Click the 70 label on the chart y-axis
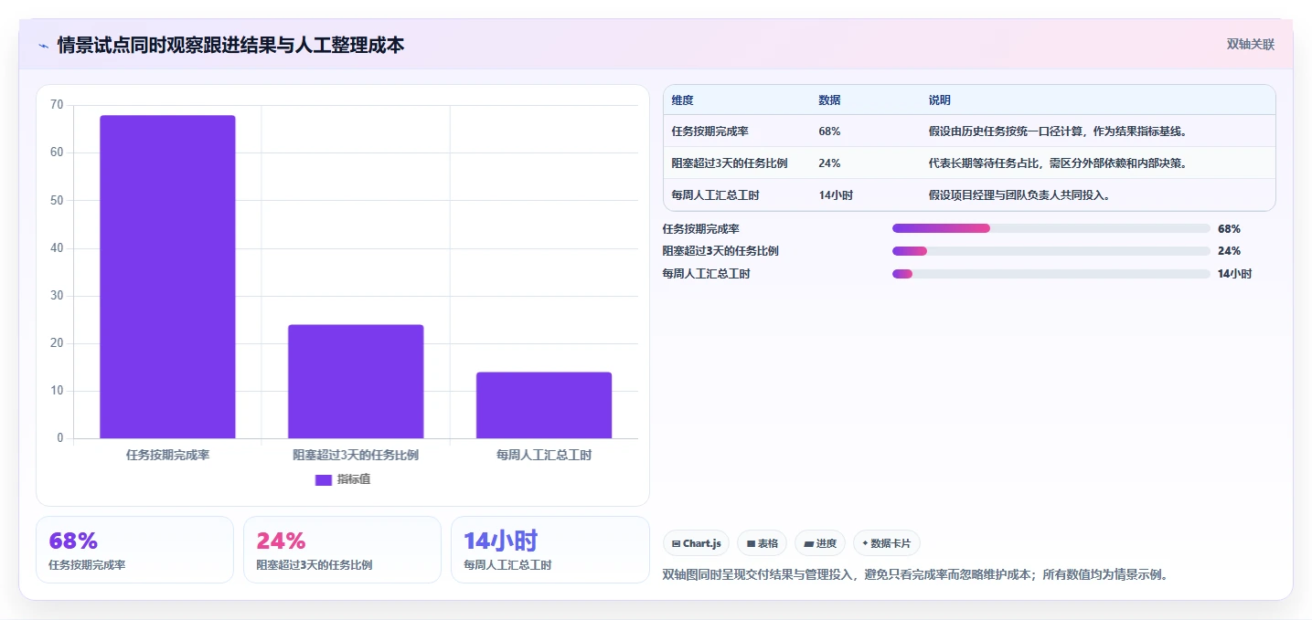This screenshot has width=1312, height=620. tap(57, 105)
